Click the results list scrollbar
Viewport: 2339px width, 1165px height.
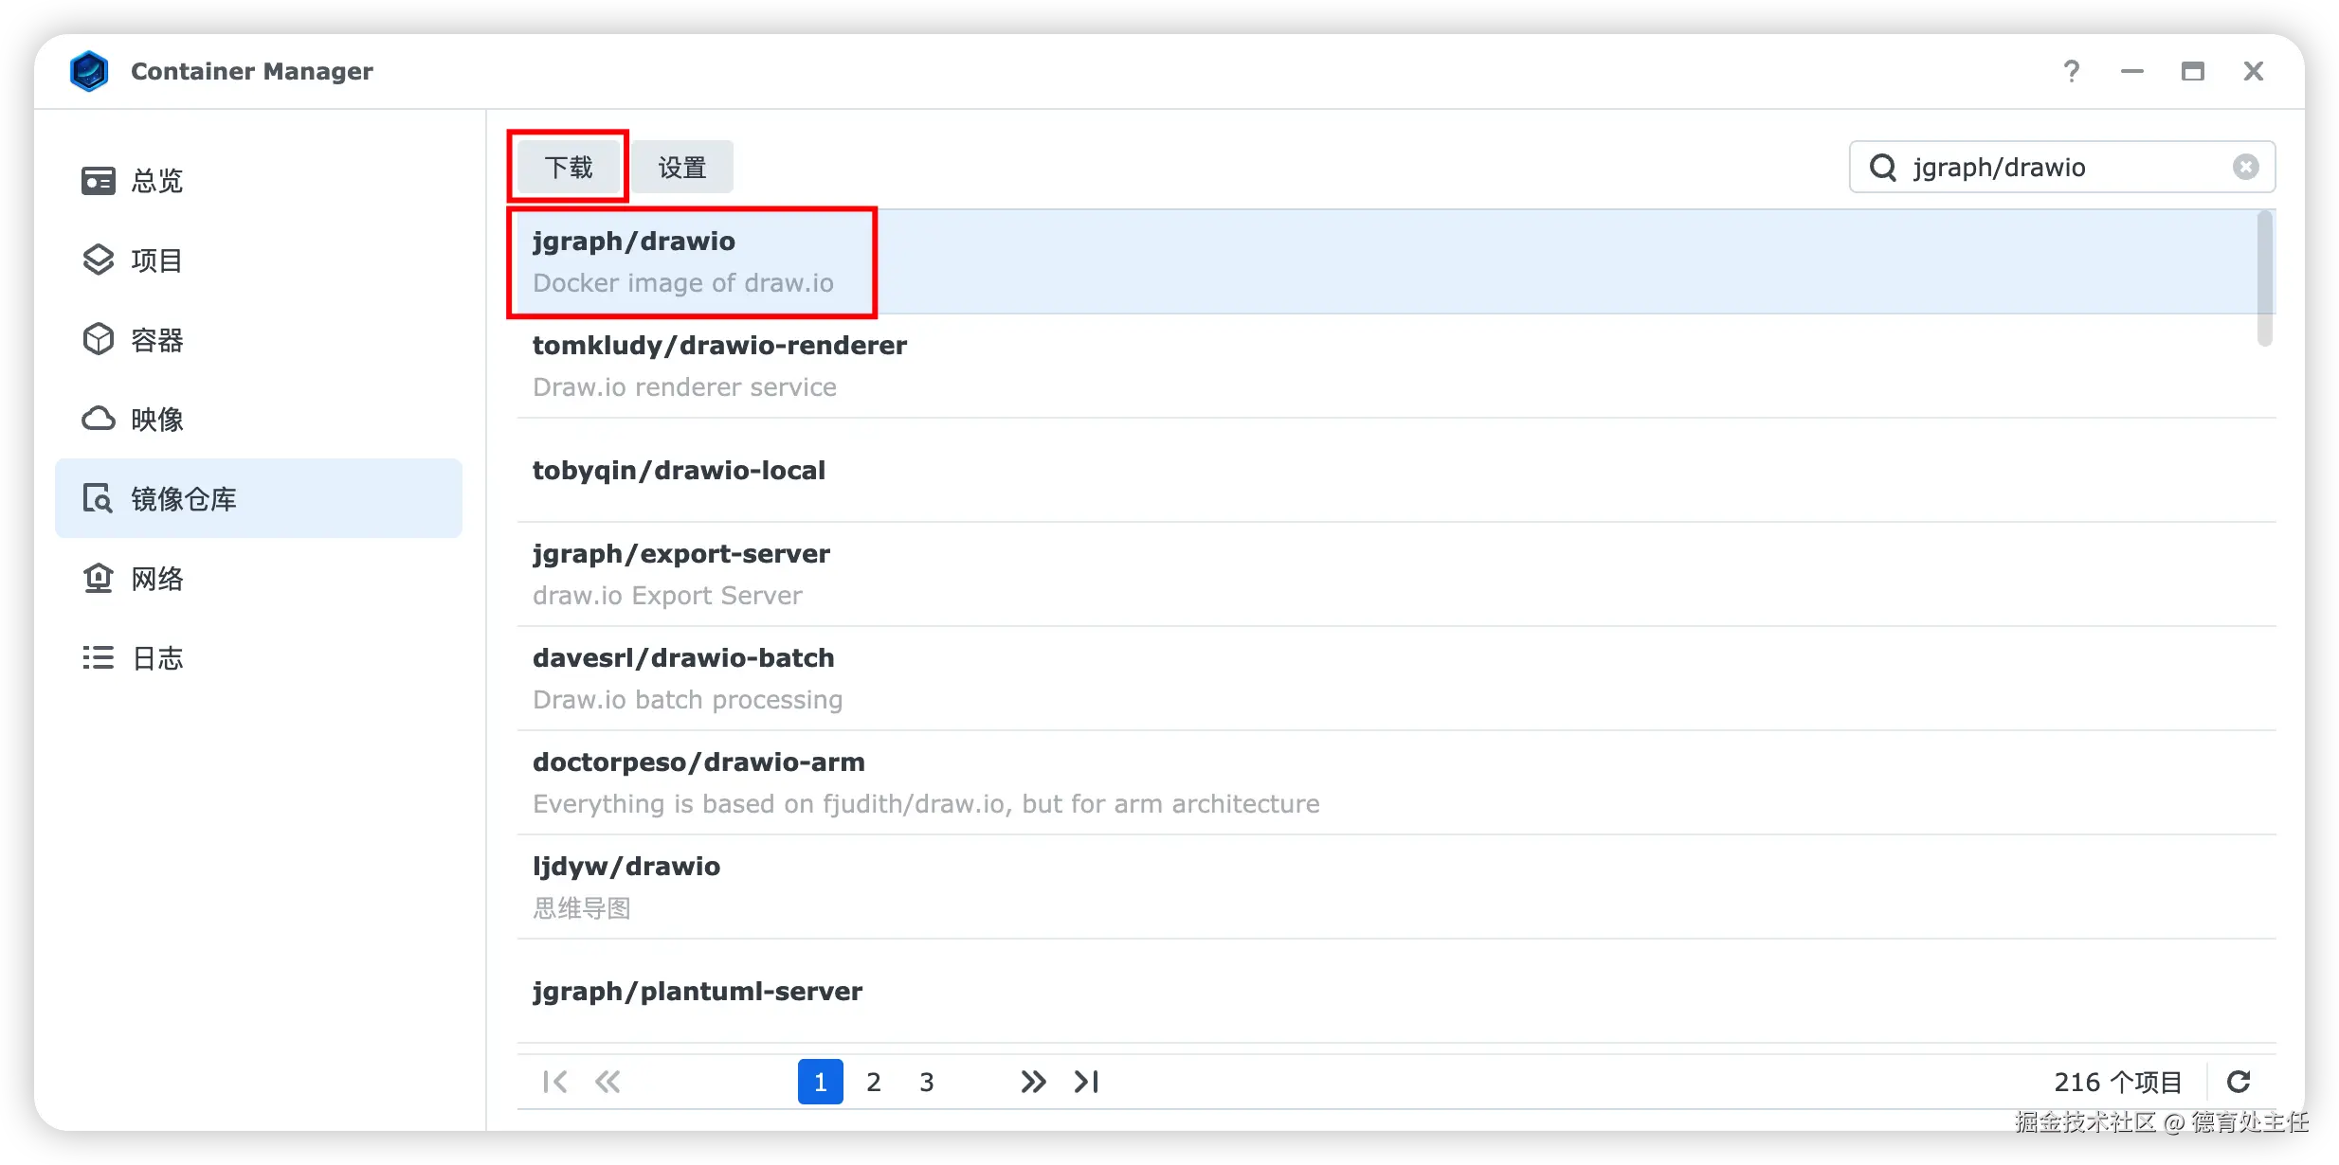click(x=2264, y=279)
